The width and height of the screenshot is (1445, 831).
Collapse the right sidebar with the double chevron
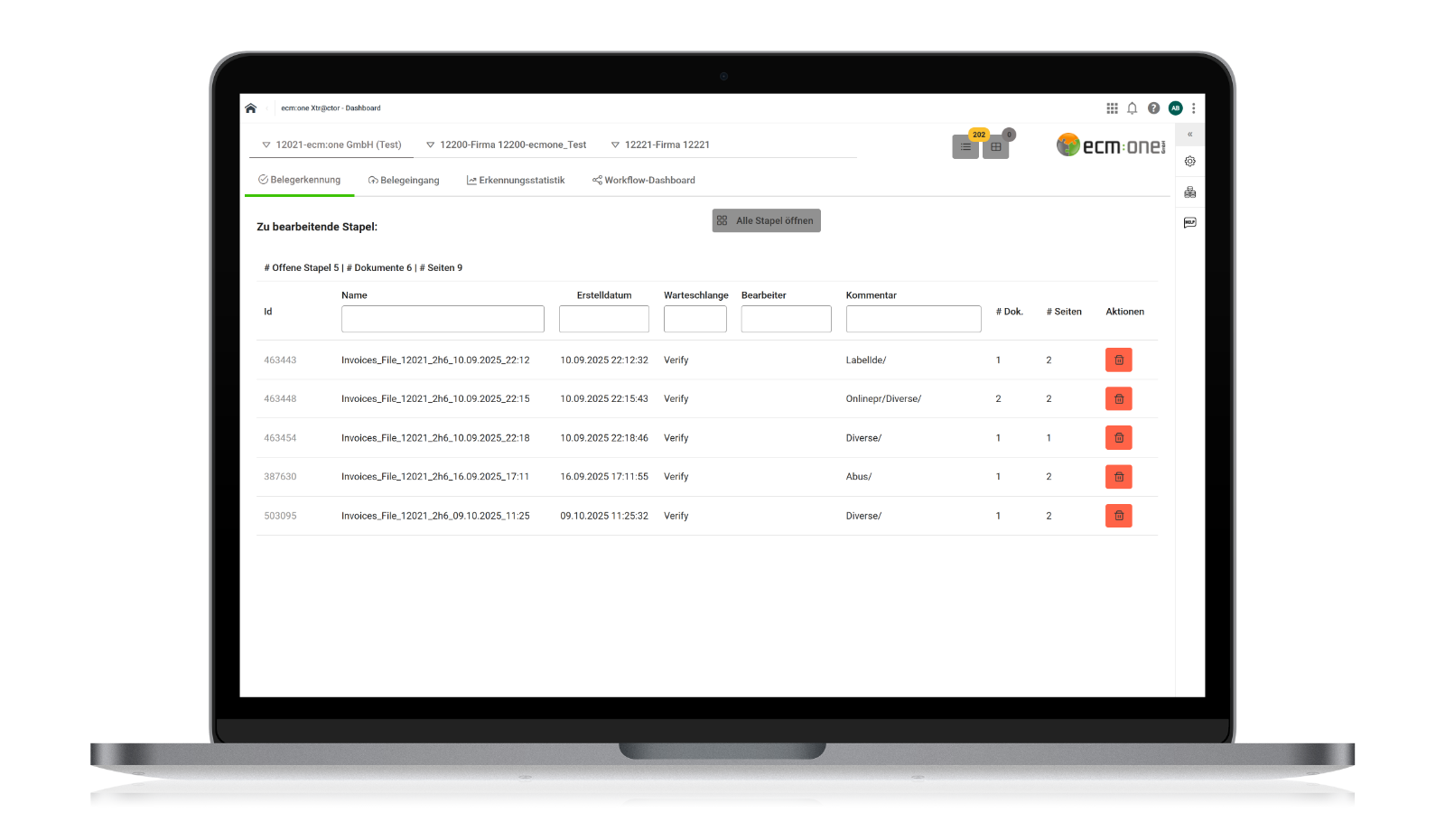tap(1189, 134)
